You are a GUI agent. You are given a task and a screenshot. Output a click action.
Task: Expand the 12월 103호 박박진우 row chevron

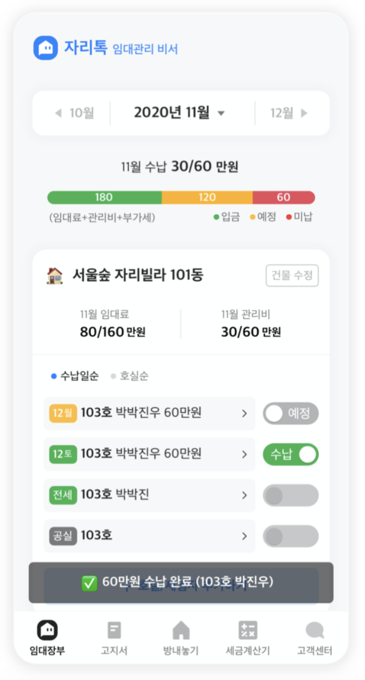(244, 413)
